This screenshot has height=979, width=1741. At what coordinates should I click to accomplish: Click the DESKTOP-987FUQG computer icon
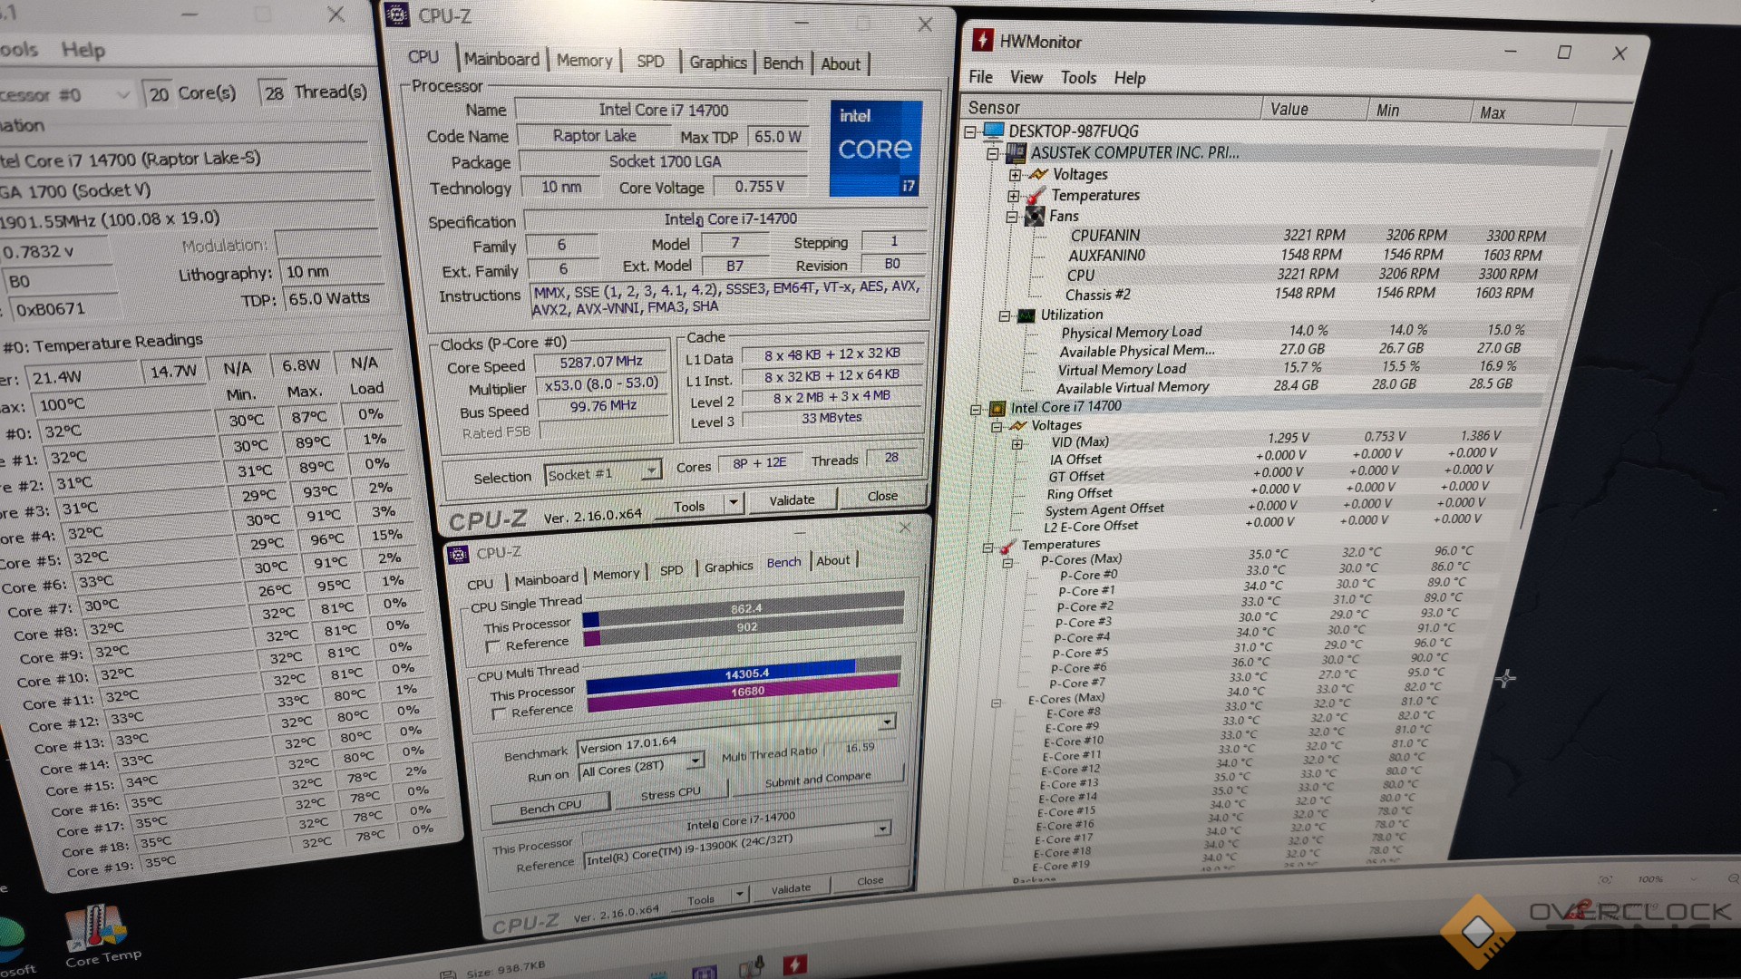click(x=994, y=131)
